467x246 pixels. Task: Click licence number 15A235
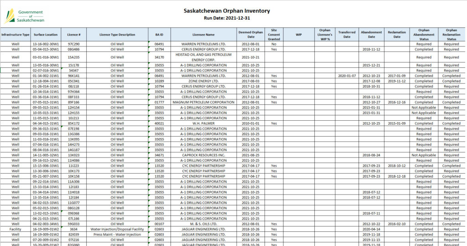click(x=73, y=57)
